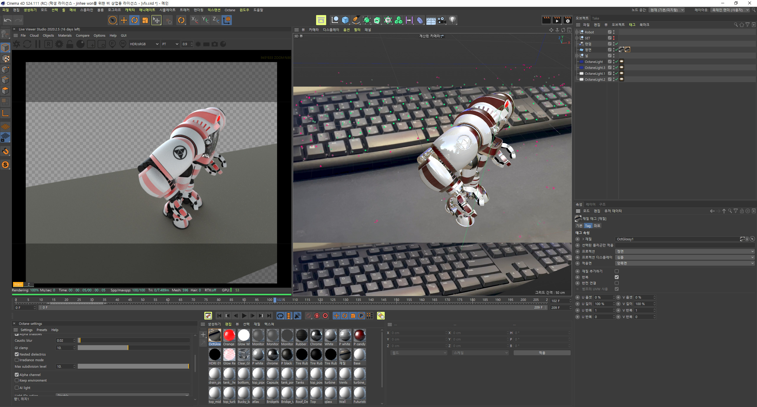Click the Camera object icon
The height and width of the screenshot is (407, 757).
coord(441,20)
